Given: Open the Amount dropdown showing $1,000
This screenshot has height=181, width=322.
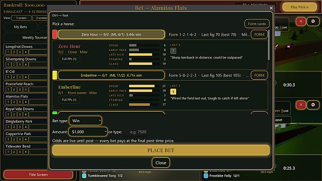Looking at the screenshot, I should [88, 132].
